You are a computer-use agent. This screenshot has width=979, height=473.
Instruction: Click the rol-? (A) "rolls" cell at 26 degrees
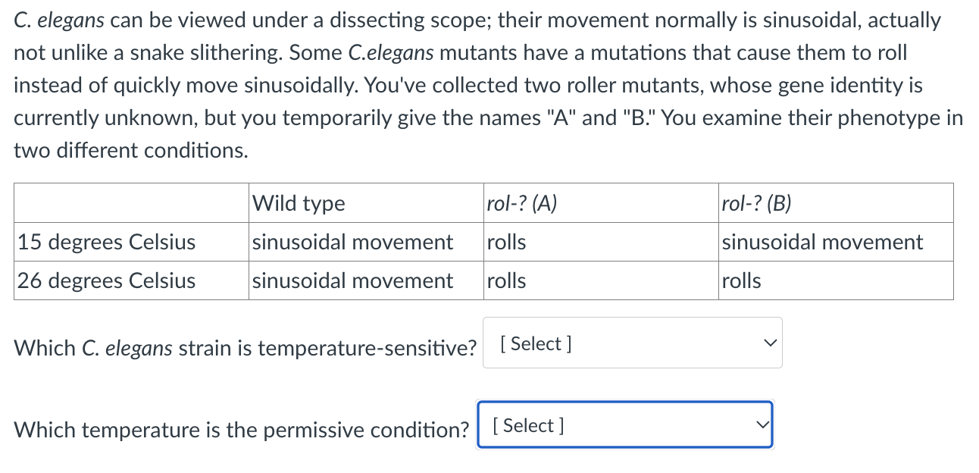pyautogui.click(x=601, y=281)
